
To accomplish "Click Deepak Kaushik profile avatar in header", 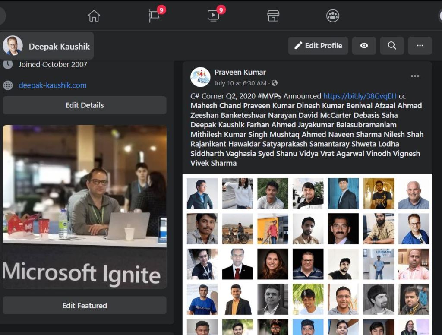I will [13, 46].
